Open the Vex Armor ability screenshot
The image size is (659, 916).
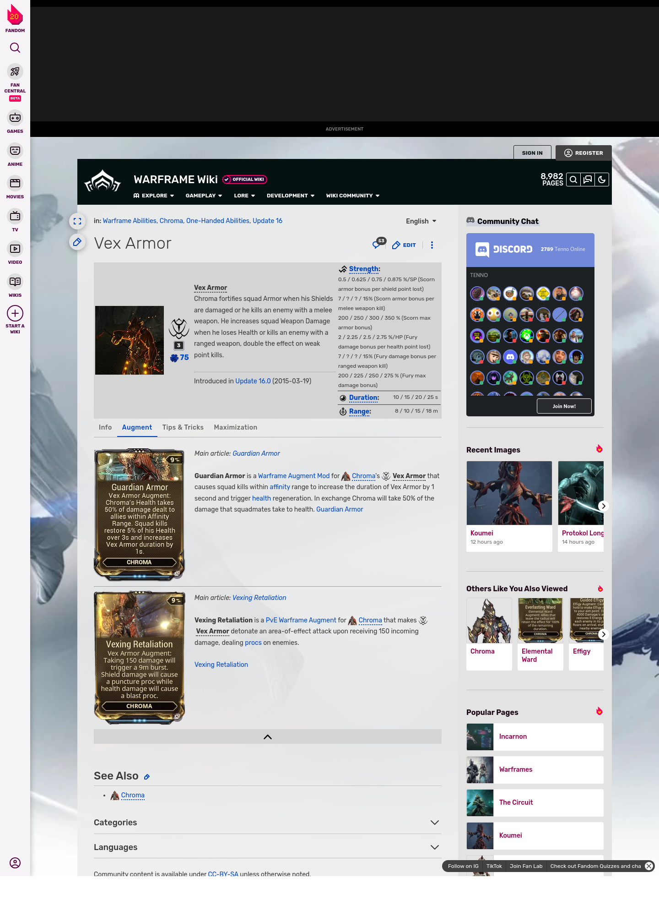[130, 340]
